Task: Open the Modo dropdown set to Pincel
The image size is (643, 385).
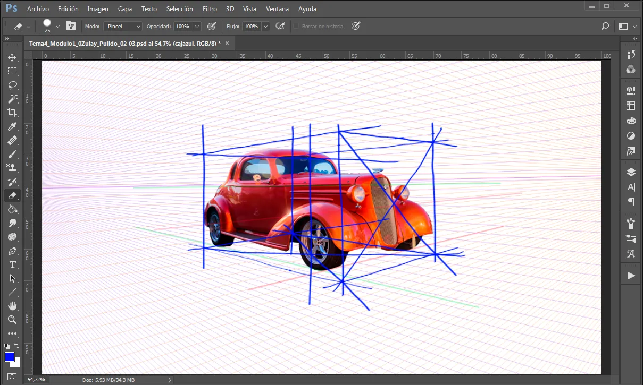Action: [123, 26]
